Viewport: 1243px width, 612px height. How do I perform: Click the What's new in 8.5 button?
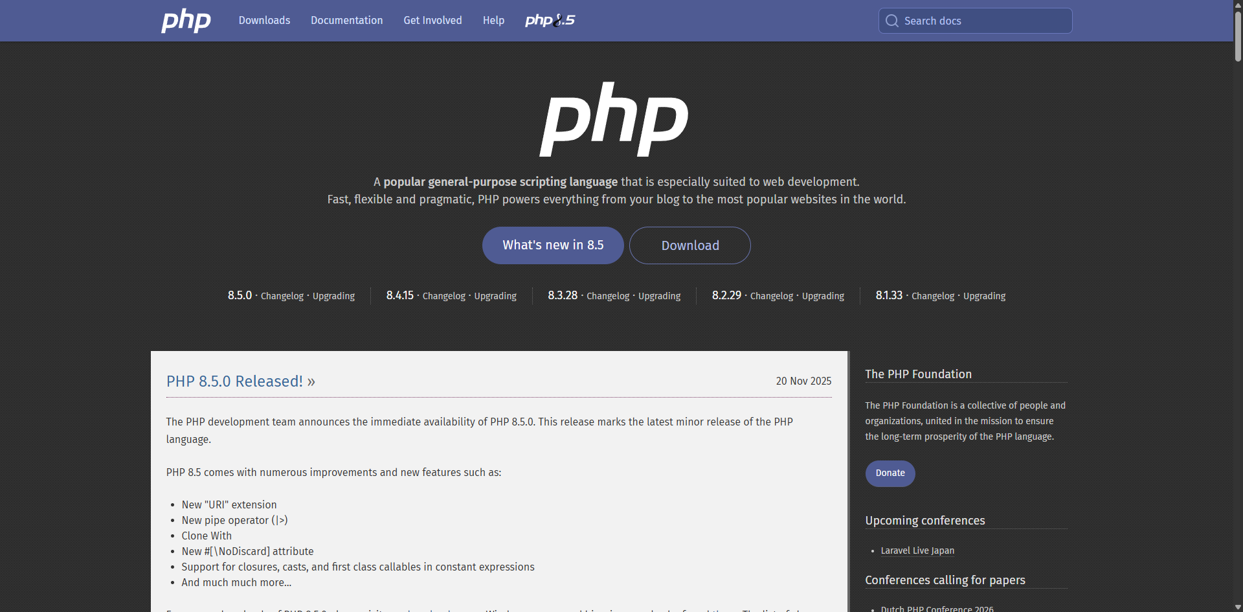553,245
